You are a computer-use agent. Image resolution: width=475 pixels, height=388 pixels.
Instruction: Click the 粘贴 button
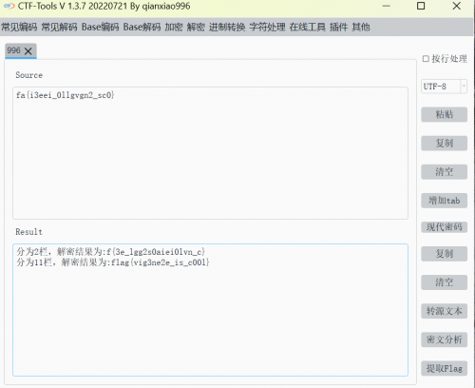coord(444,114)
